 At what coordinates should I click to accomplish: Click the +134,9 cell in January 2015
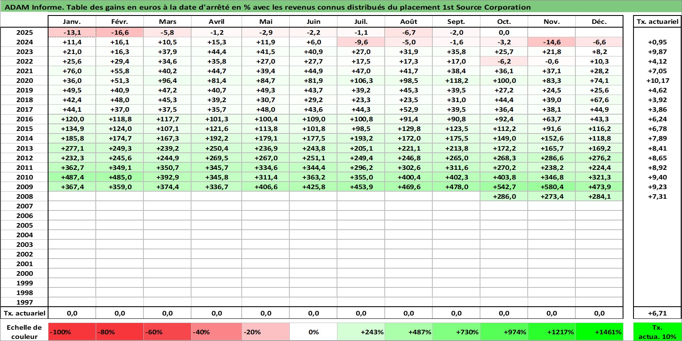72,128
